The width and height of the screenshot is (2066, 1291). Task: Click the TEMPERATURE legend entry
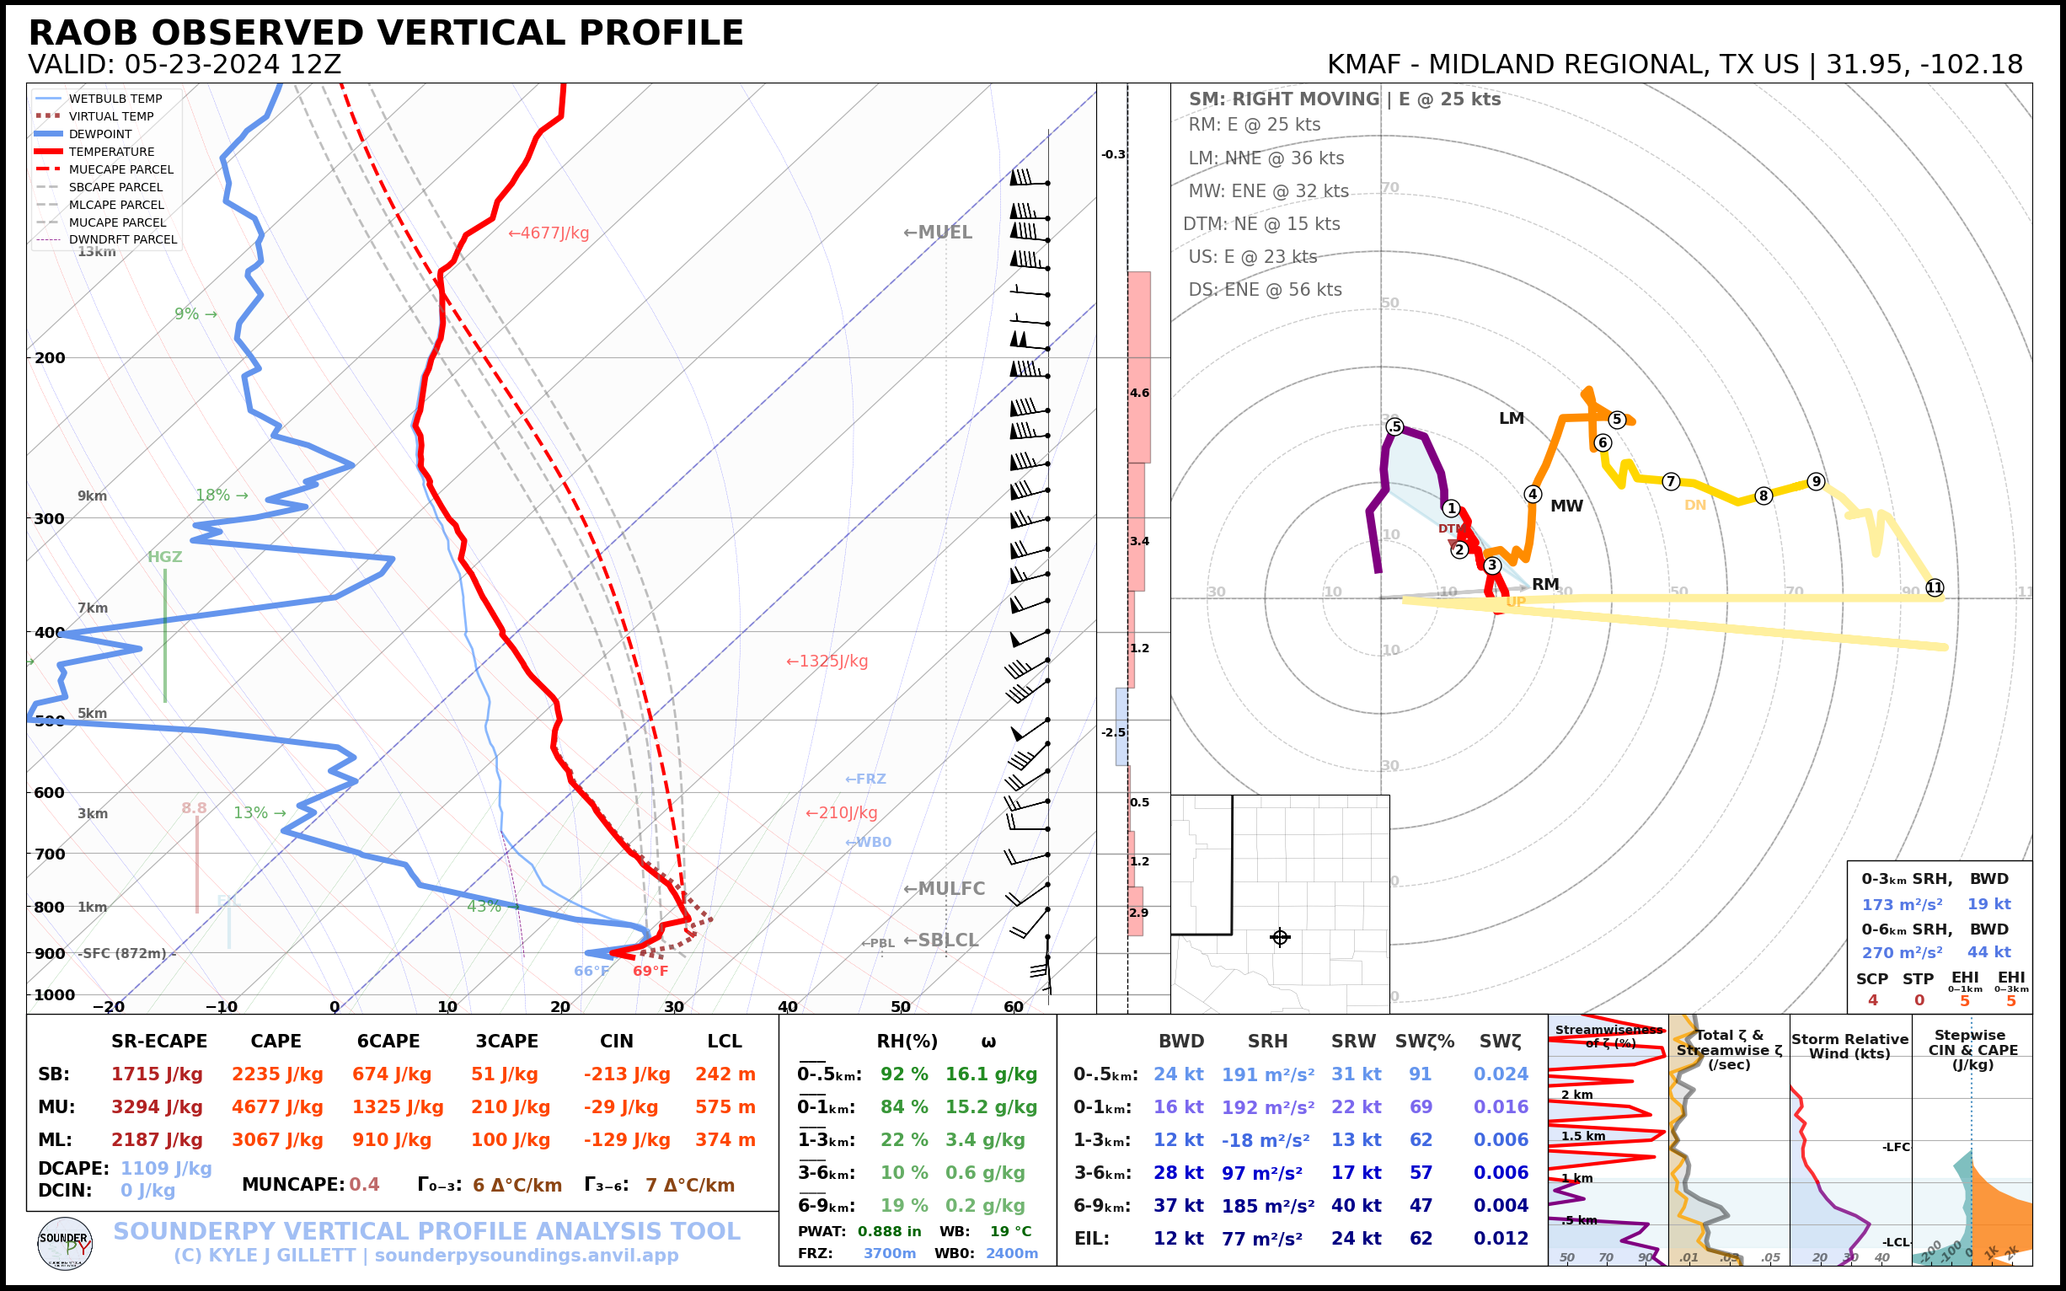coord(111,152)
